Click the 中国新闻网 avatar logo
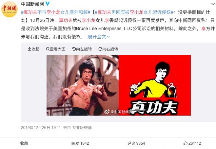This screenshot has width=216, height=149. [10, 9]
